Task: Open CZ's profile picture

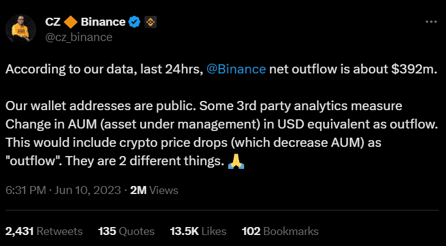Action: pyautogui.click(x=21, y=29)
